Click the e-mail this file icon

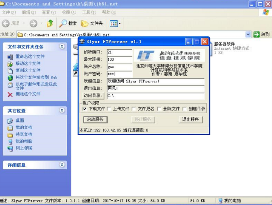tap(10, 85)
